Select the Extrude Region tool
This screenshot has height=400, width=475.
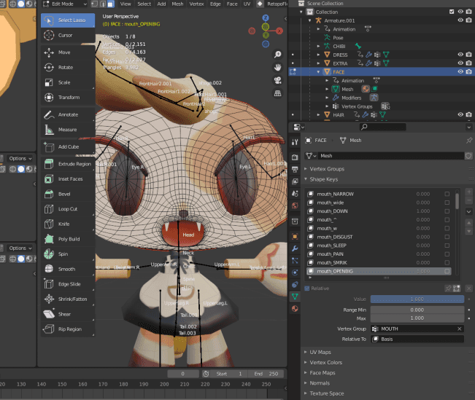pos(68,164)
